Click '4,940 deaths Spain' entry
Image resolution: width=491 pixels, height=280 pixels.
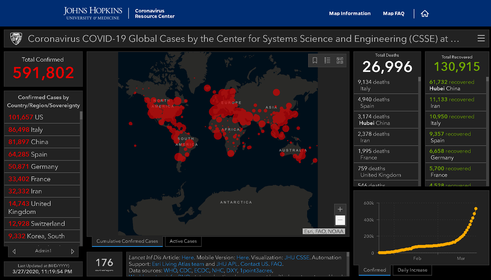coord(386,102)
